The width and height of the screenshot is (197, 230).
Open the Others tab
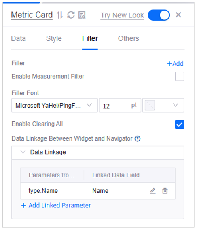coord(129,38)
